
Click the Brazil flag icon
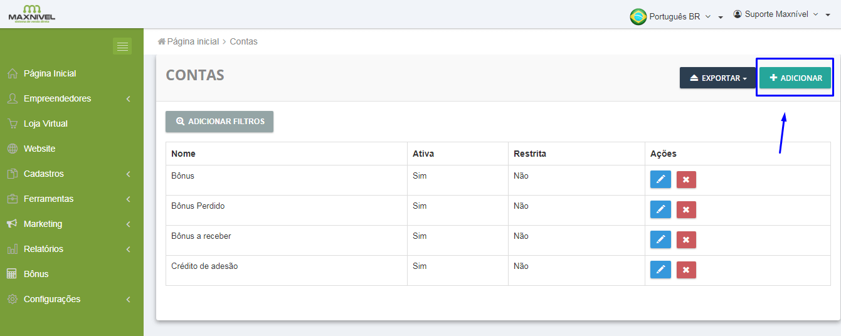[x=638, y=16]
